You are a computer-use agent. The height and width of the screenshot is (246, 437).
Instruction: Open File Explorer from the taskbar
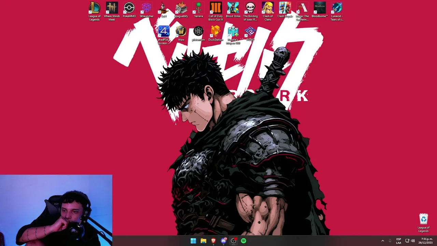tap(203, 241)
